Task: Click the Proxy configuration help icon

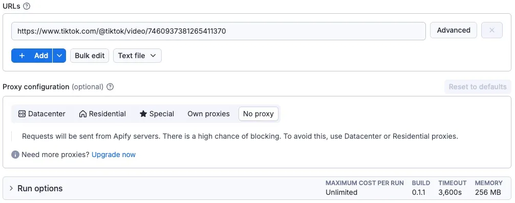Action: 111,87
